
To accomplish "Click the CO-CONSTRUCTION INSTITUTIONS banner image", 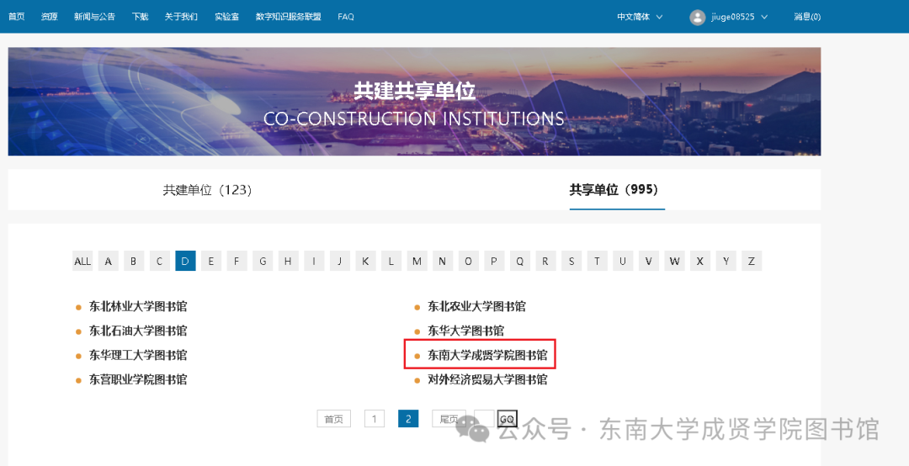I will coord(414,102).
